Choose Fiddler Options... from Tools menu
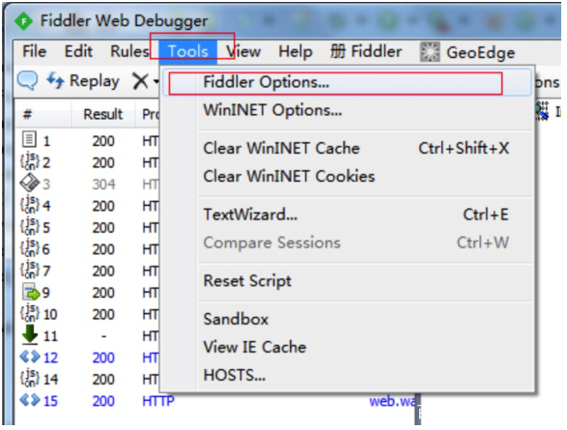The image size is (567, 430). tap(347, 82)
